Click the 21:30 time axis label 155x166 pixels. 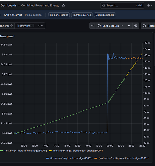click(x=142, y=146)
